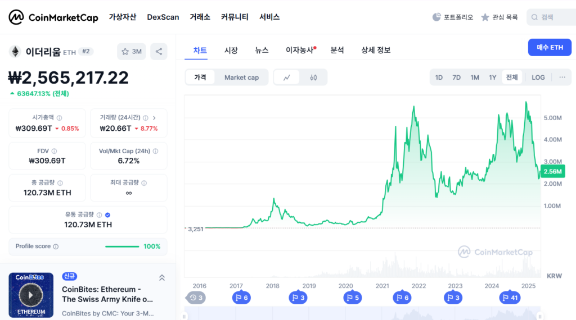Open the 2016 history marker with 3

(x=196, y=298)
